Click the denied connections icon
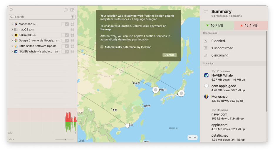This screenshot has width=275, height=151. 206,41
